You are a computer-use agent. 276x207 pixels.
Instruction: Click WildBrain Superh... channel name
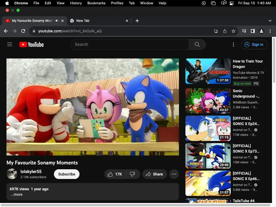pos(246,102)
